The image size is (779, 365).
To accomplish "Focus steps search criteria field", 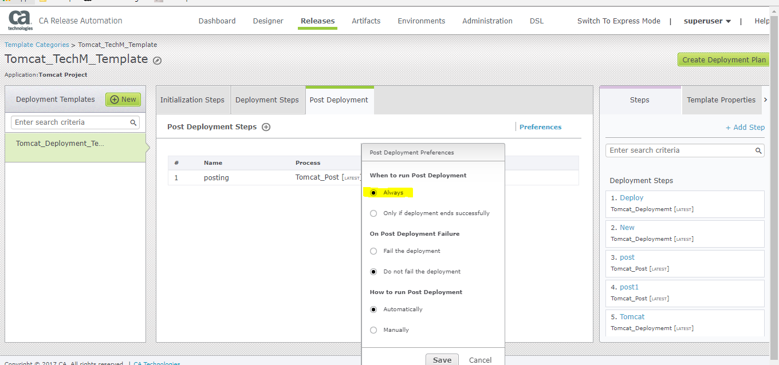I will [684, 150].
